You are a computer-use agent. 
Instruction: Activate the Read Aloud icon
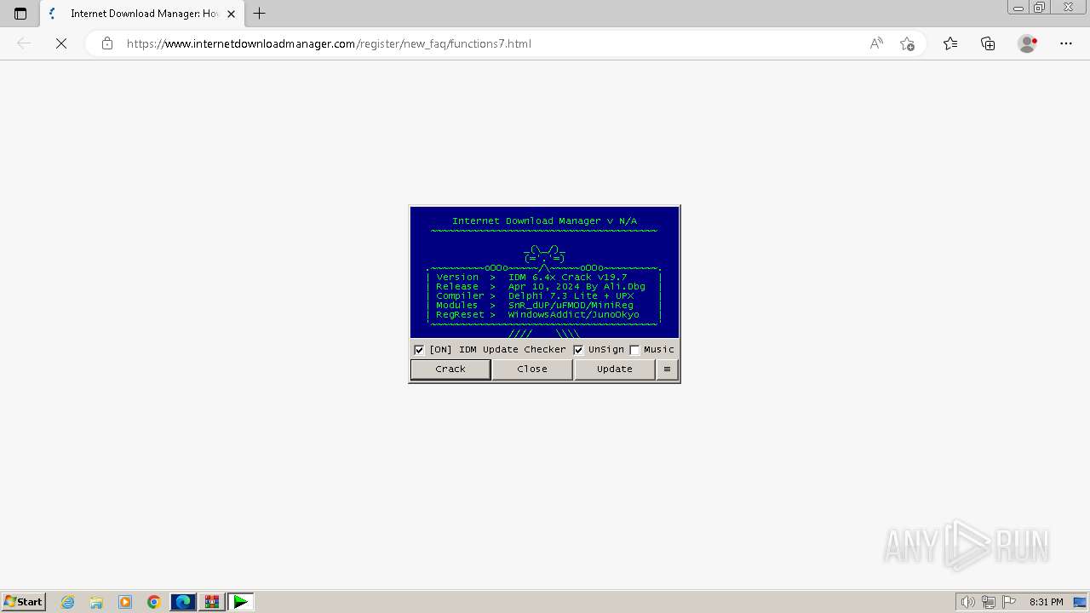coord(876,43)
